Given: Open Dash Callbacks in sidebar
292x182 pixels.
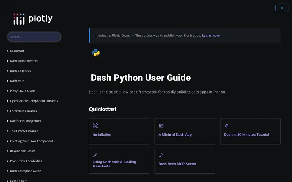Looking at the screenshot, I should tap(20, 71).
